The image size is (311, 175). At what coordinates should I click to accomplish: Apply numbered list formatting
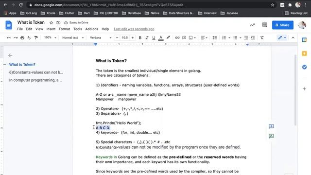pyautogui.click(x=224, y=38)
